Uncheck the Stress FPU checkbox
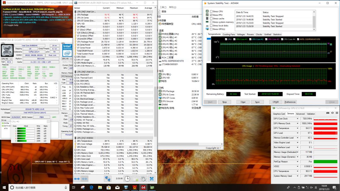340x191 pixels. tap(211, 15)
